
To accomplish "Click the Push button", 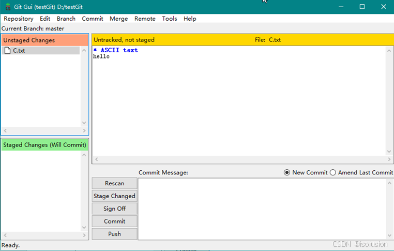I will click(114, 234).
